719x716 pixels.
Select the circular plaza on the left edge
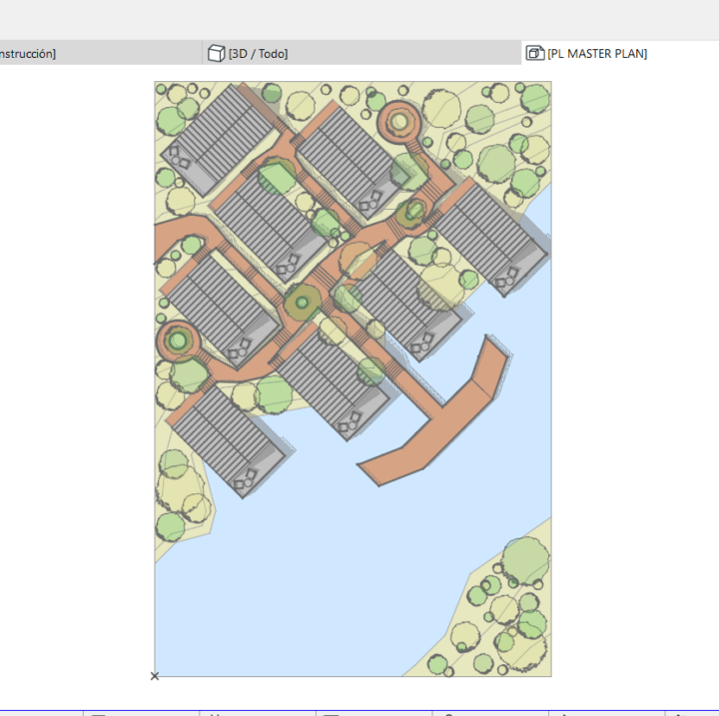tap(178, 341)
